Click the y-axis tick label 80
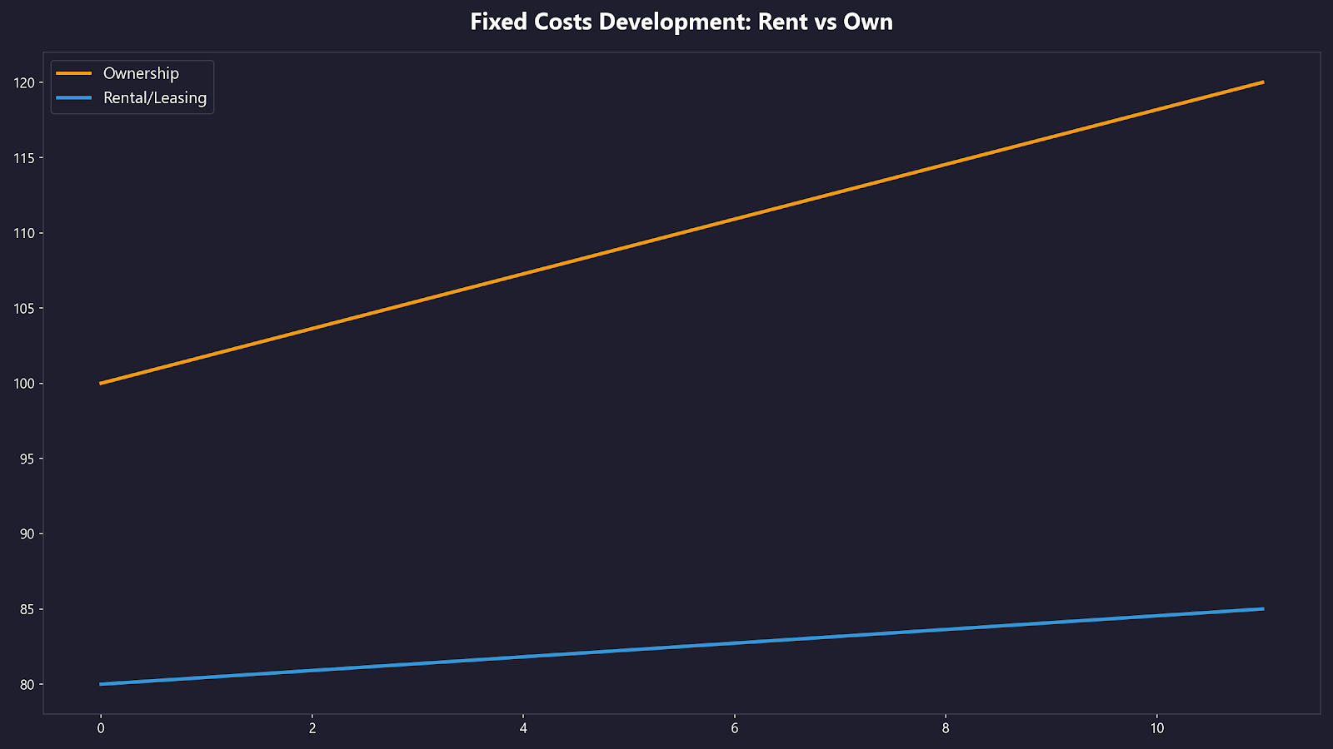The width and height of the screenshot is (1333, 749). point(27,685)
